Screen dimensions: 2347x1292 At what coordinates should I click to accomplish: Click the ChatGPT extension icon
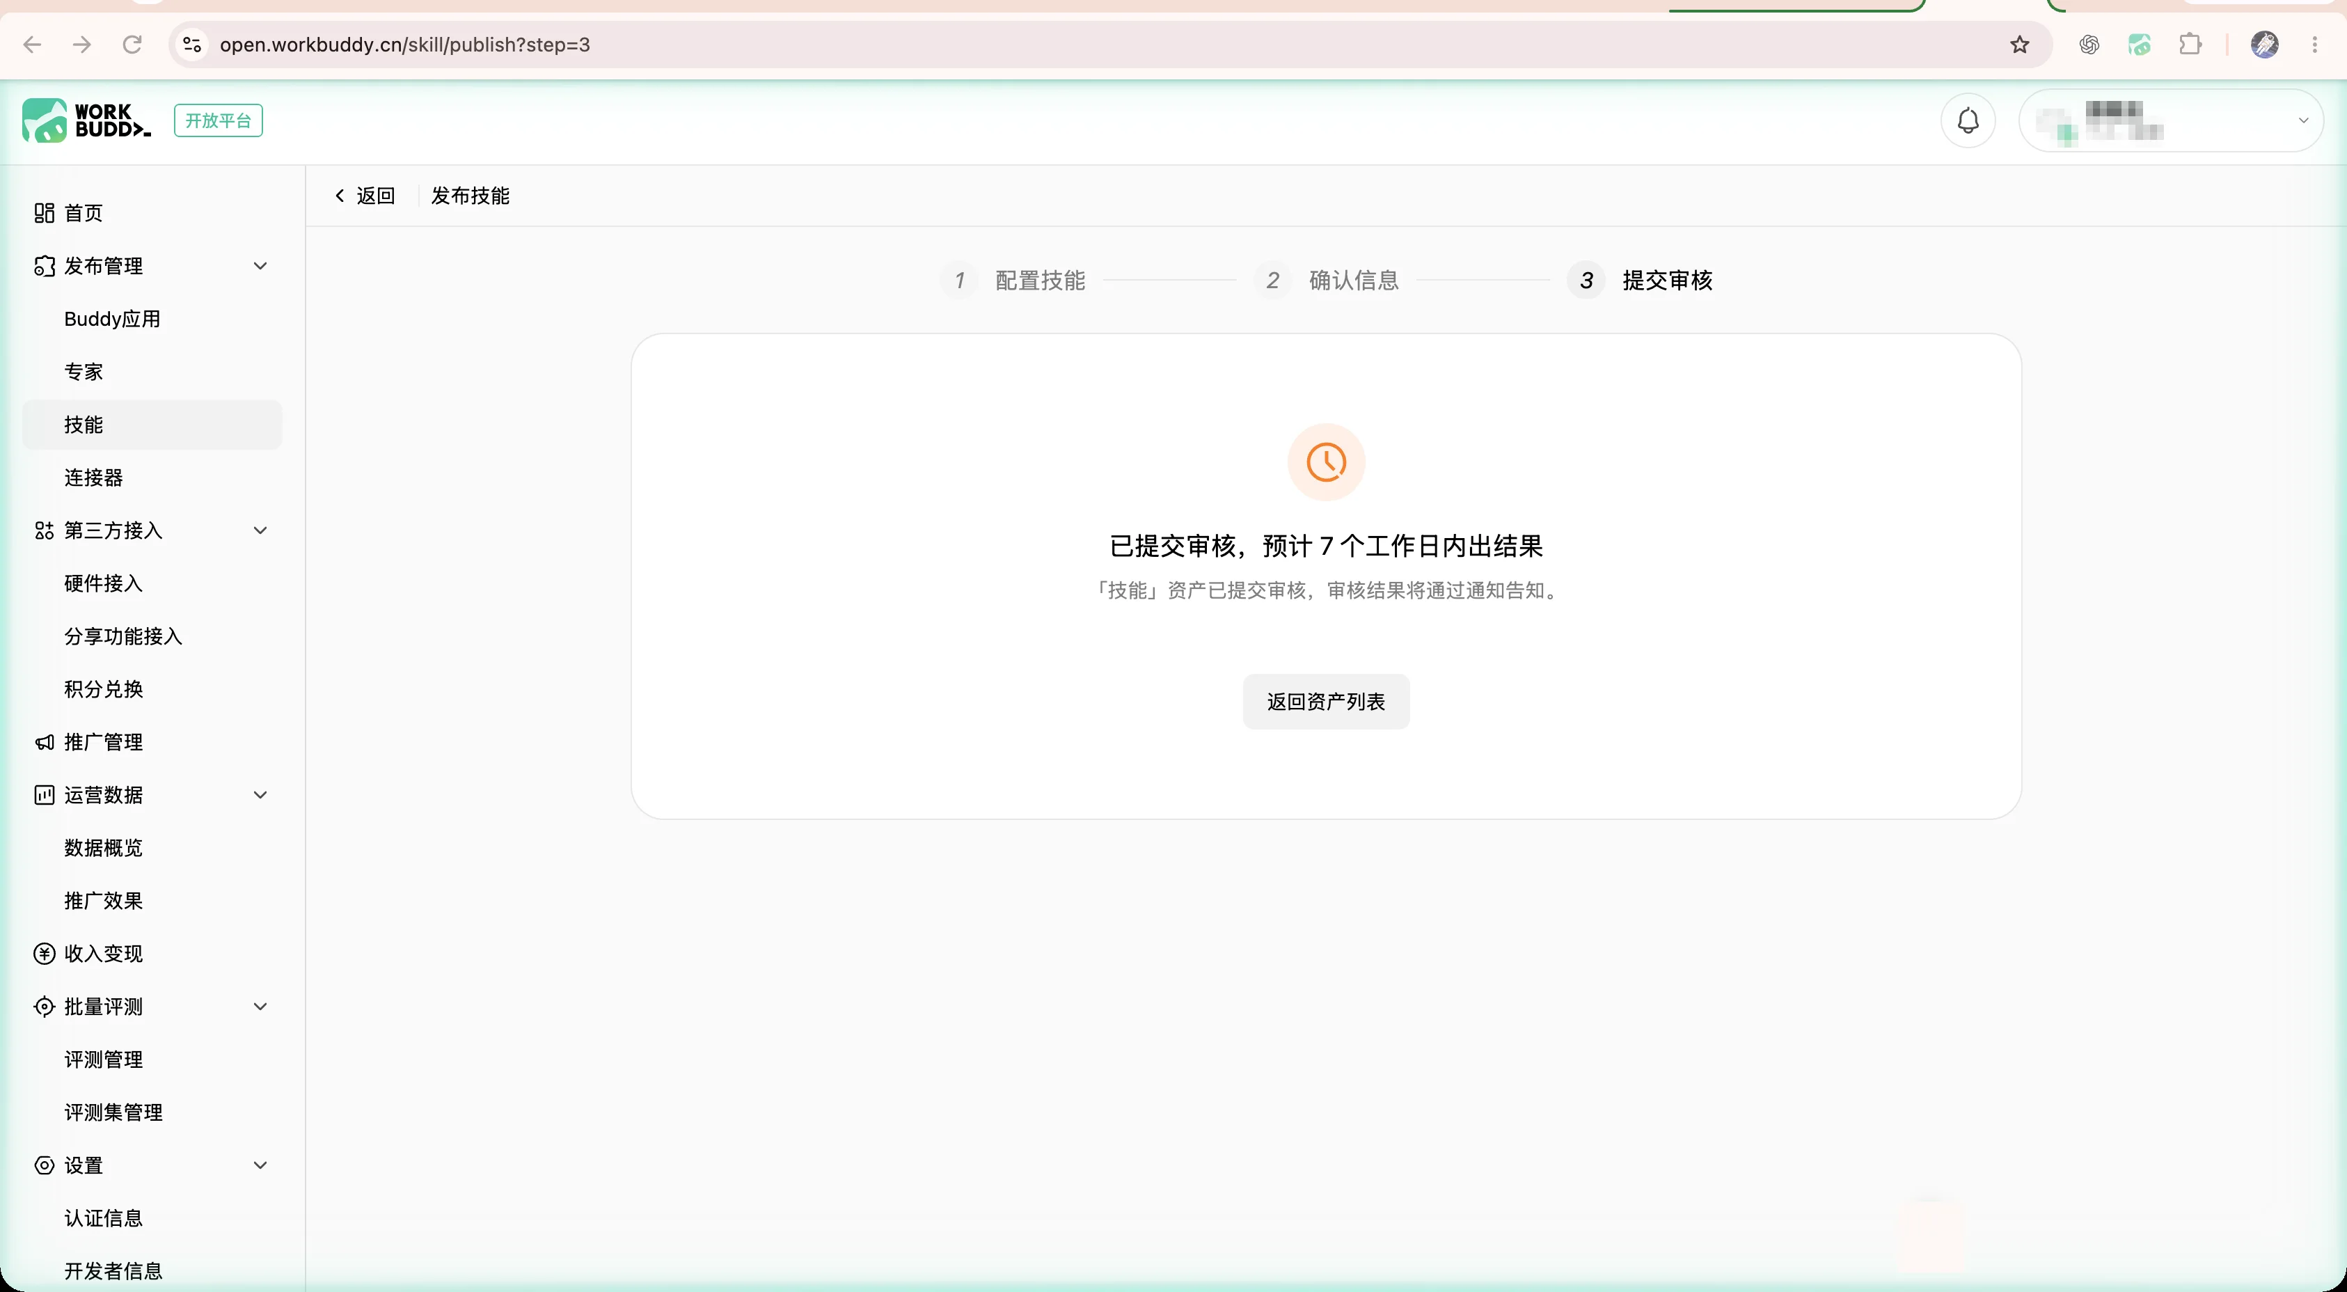2089,44
